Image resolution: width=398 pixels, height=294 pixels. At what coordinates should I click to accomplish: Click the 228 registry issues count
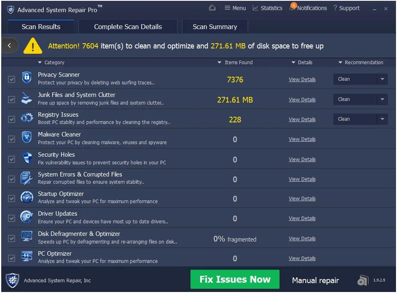(235, 120)
